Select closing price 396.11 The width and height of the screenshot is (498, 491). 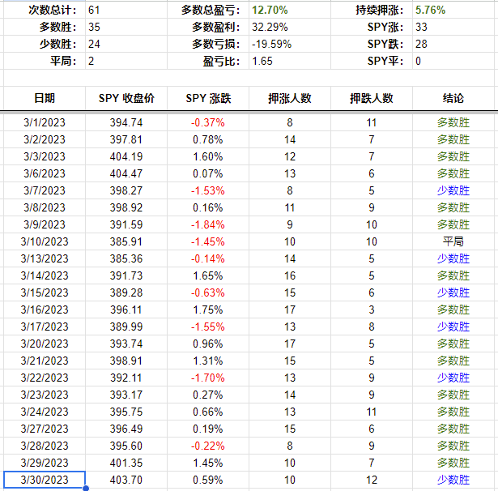tap(126, 310)
